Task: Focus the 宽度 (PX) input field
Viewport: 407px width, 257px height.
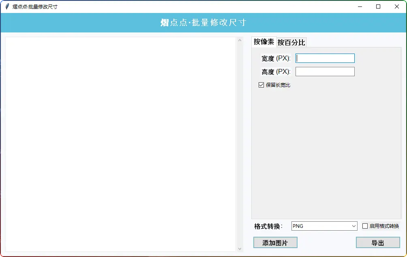Action: click(325, 58)
